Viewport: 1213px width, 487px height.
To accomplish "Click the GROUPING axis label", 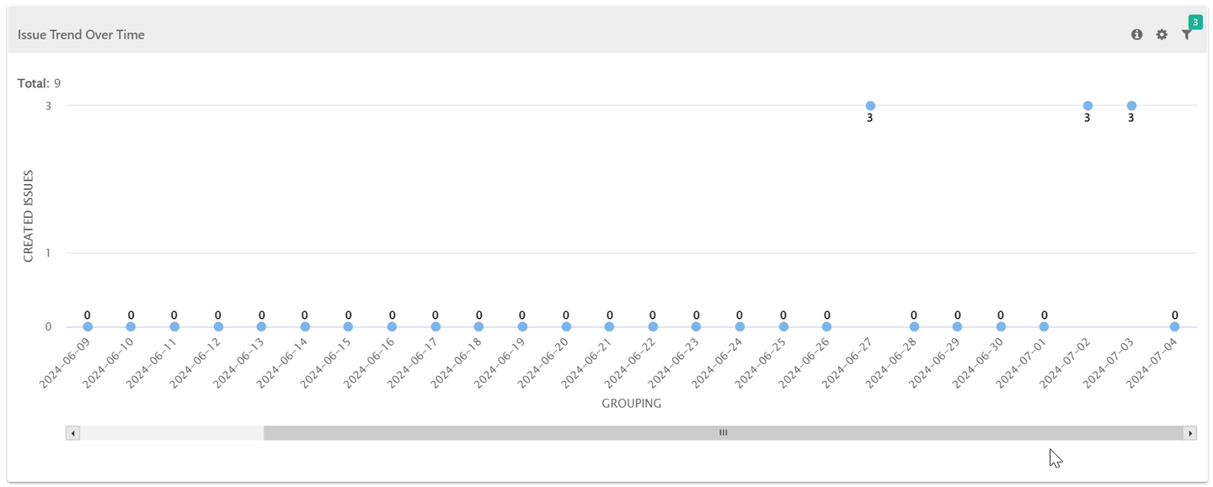I will tap(630, 403).
